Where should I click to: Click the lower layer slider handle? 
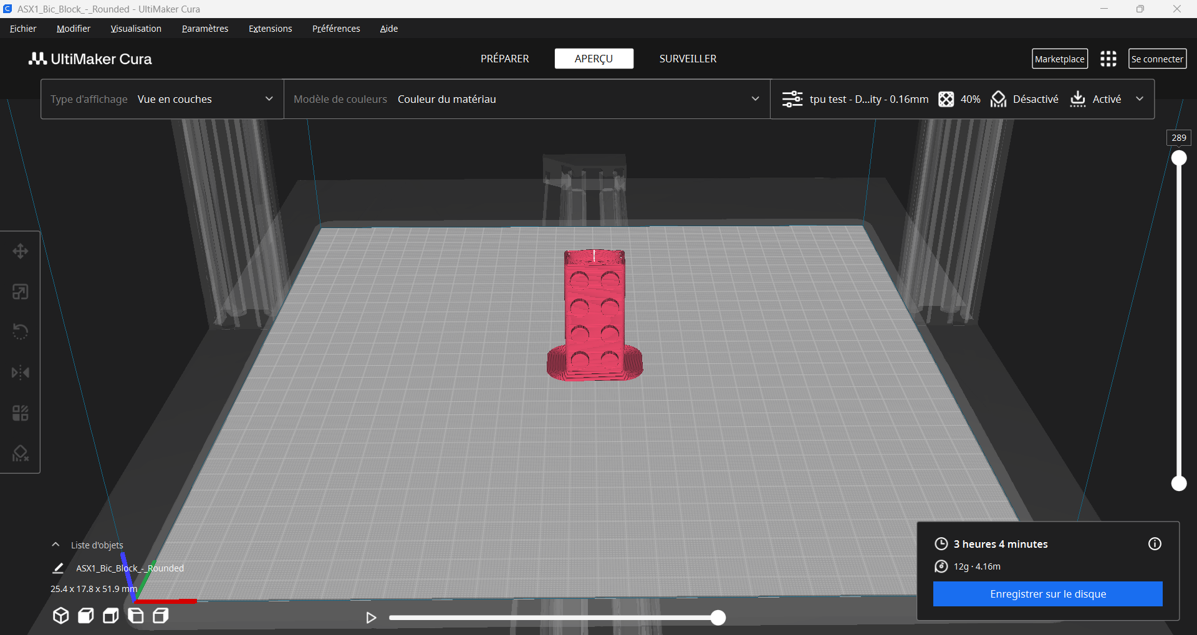(x=1179, y=483)
